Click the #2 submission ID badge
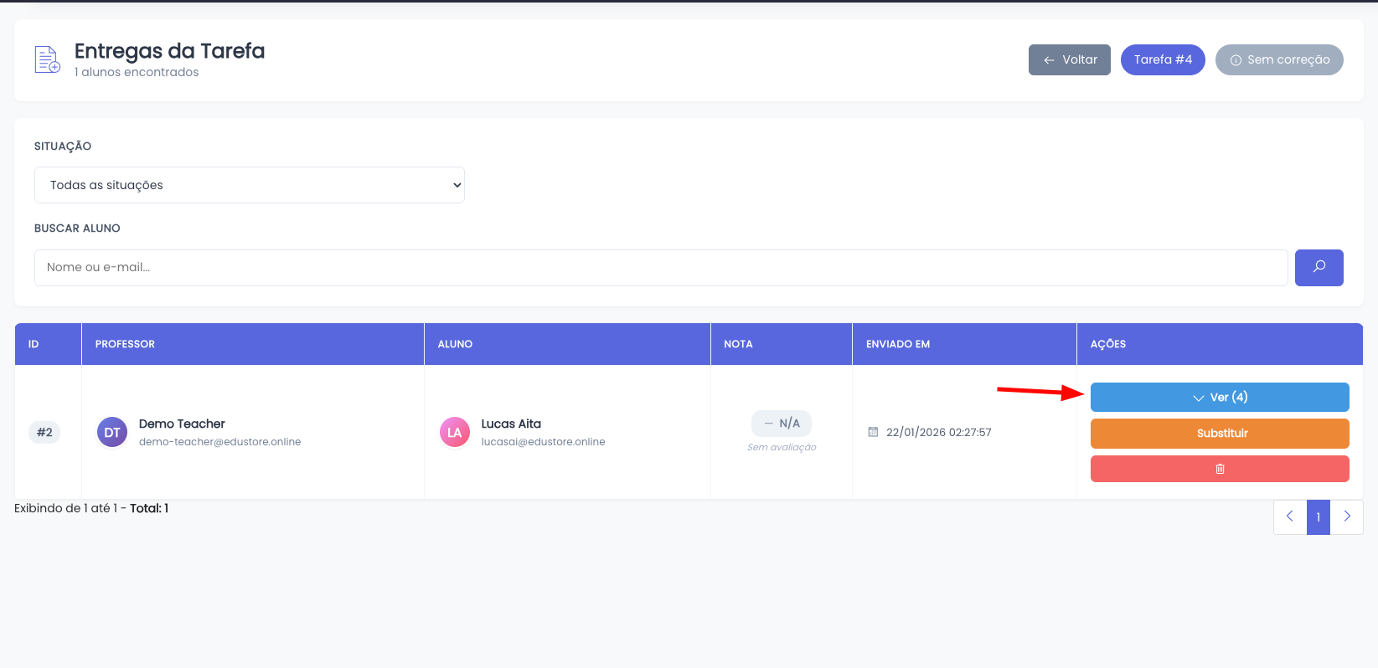This screenshot has width=1378, height=668. (44, 432)
